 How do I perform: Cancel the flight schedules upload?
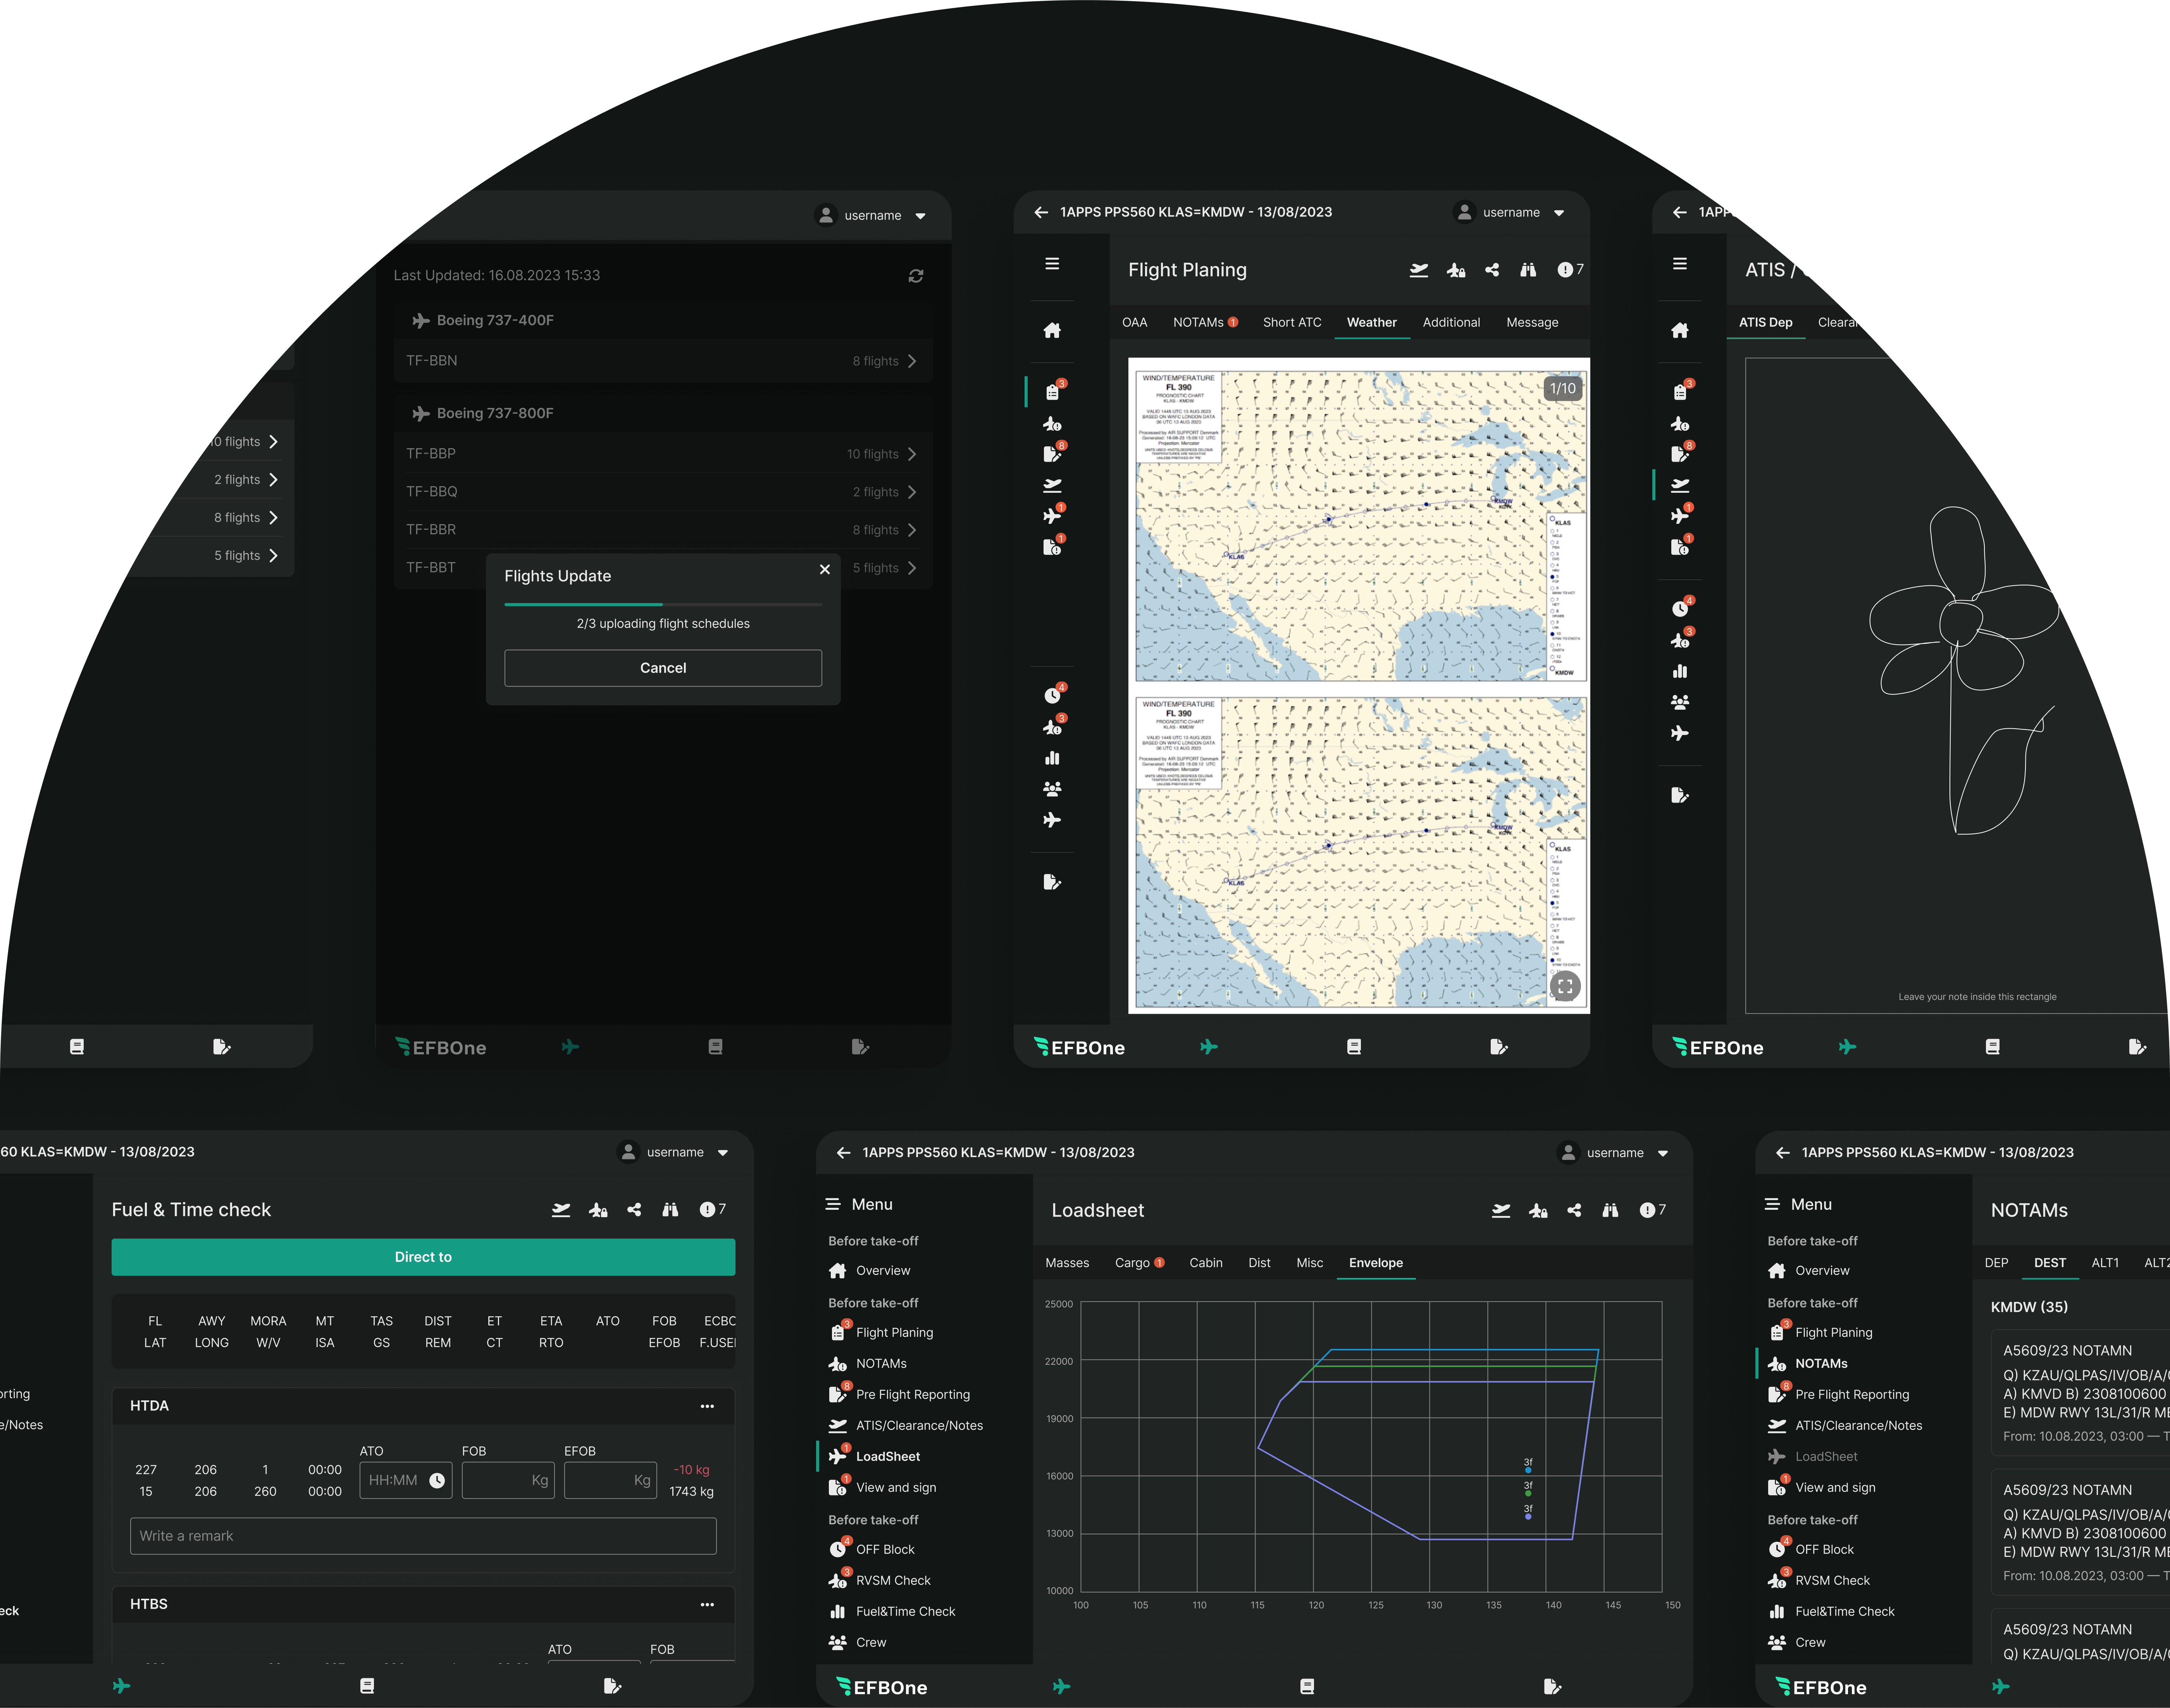click(663, 668)
